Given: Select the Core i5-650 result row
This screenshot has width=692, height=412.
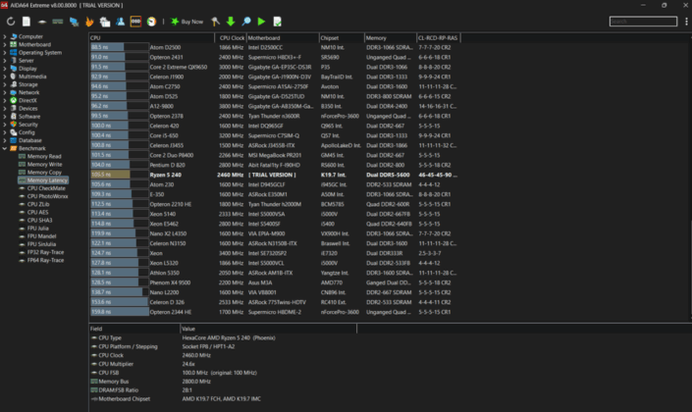Looking at the screenshot, I should [274, 135].
